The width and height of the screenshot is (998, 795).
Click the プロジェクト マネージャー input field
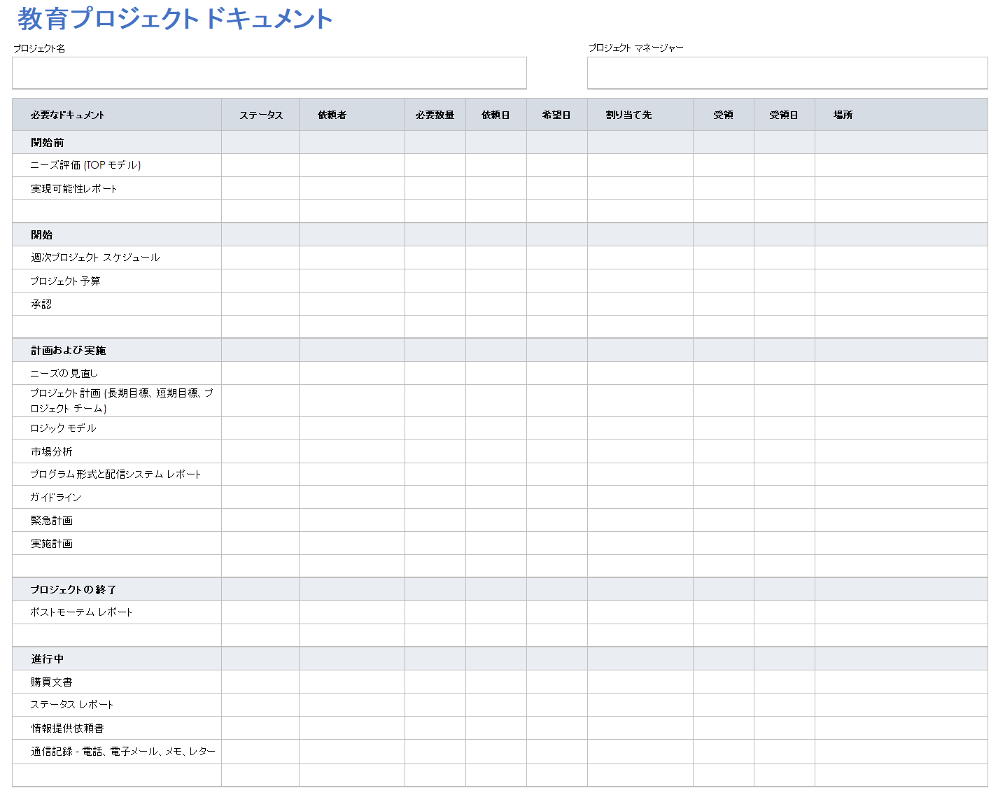(787, 73)
